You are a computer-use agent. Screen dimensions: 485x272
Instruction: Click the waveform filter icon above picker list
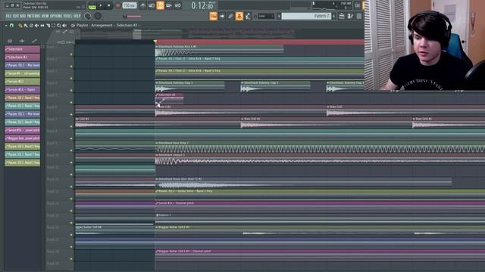point(22,41)
